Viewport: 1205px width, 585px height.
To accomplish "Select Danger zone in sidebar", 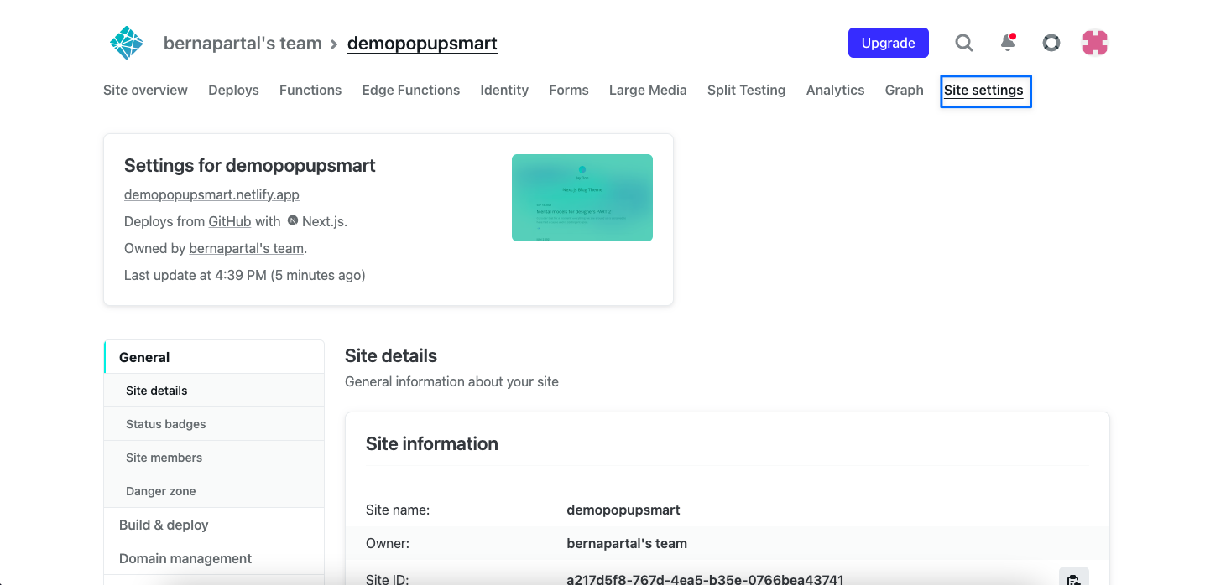I will click(x=214, y=491).
